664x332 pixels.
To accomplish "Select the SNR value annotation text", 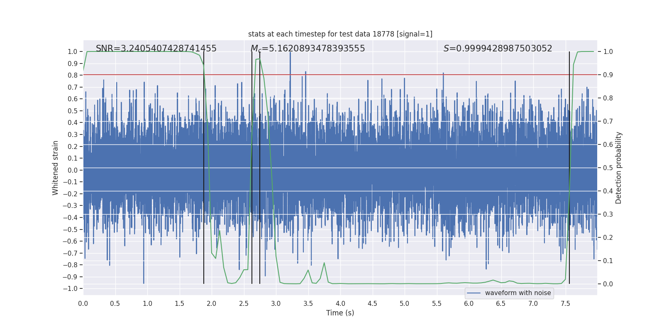I will (x=156, y=49).
